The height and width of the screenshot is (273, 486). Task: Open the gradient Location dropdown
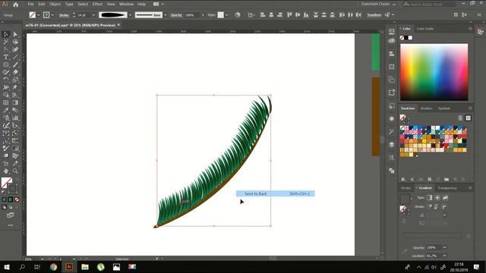444,256
